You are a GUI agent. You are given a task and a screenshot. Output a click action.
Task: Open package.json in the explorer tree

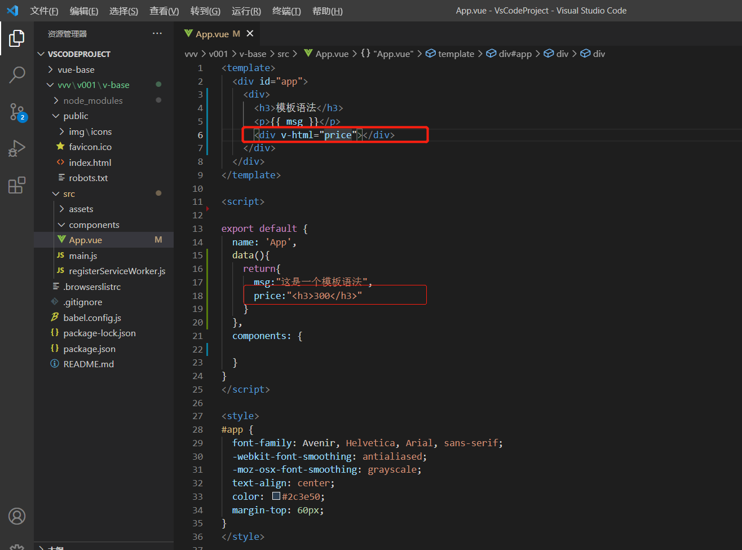[x=104, y=349]
